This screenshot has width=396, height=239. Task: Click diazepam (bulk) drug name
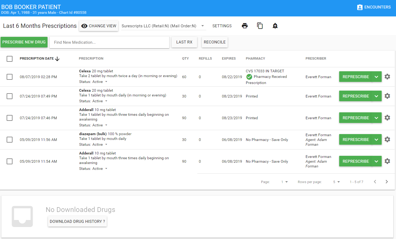click(x=93, y=134)
